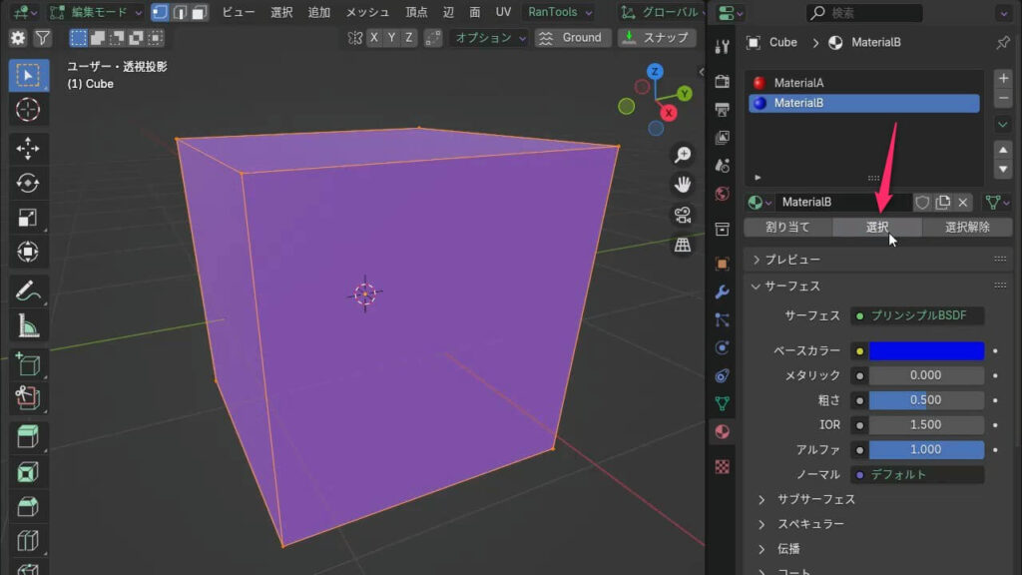Open the View Layer properties tab
This screenshot has height=575, width=1022.
pos(723,138)
